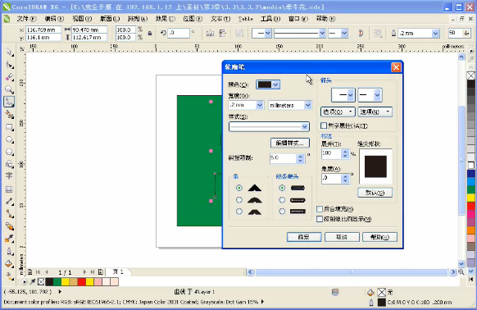Click the 斜接限制 5.0 input field
Image resolution: width=477 pixels, height=310 pixels.
point(283,157)
